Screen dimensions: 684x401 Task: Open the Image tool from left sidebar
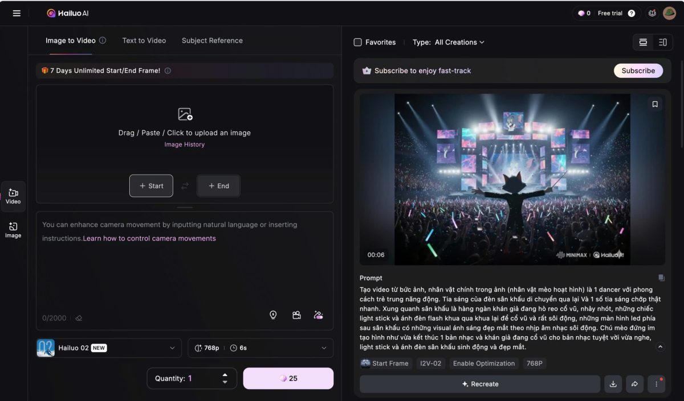point(13,230)
